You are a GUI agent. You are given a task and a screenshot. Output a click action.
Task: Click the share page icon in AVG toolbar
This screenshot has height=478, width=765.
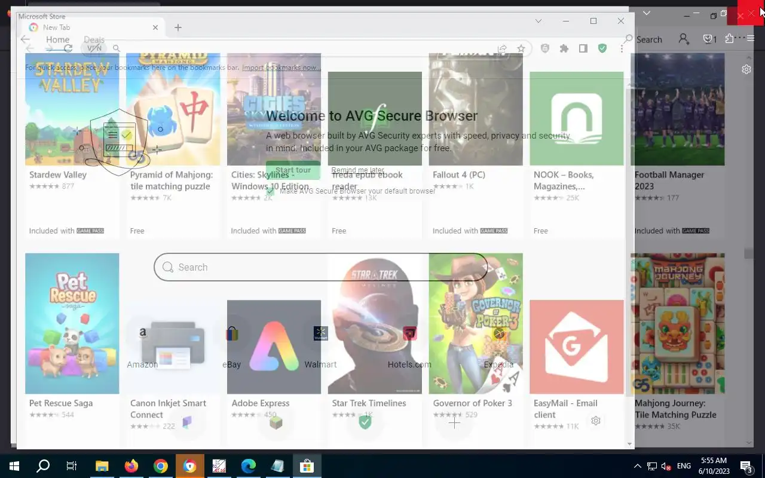[x=502, y=48]
